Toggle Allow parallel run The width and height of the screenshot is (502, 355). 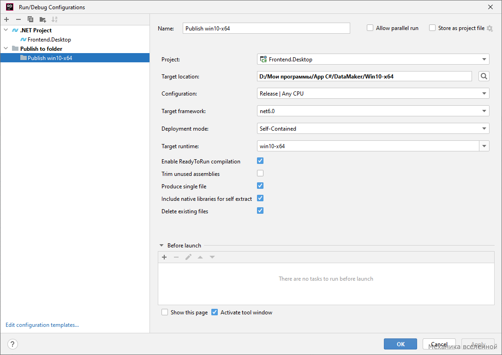tap(370, 28)
